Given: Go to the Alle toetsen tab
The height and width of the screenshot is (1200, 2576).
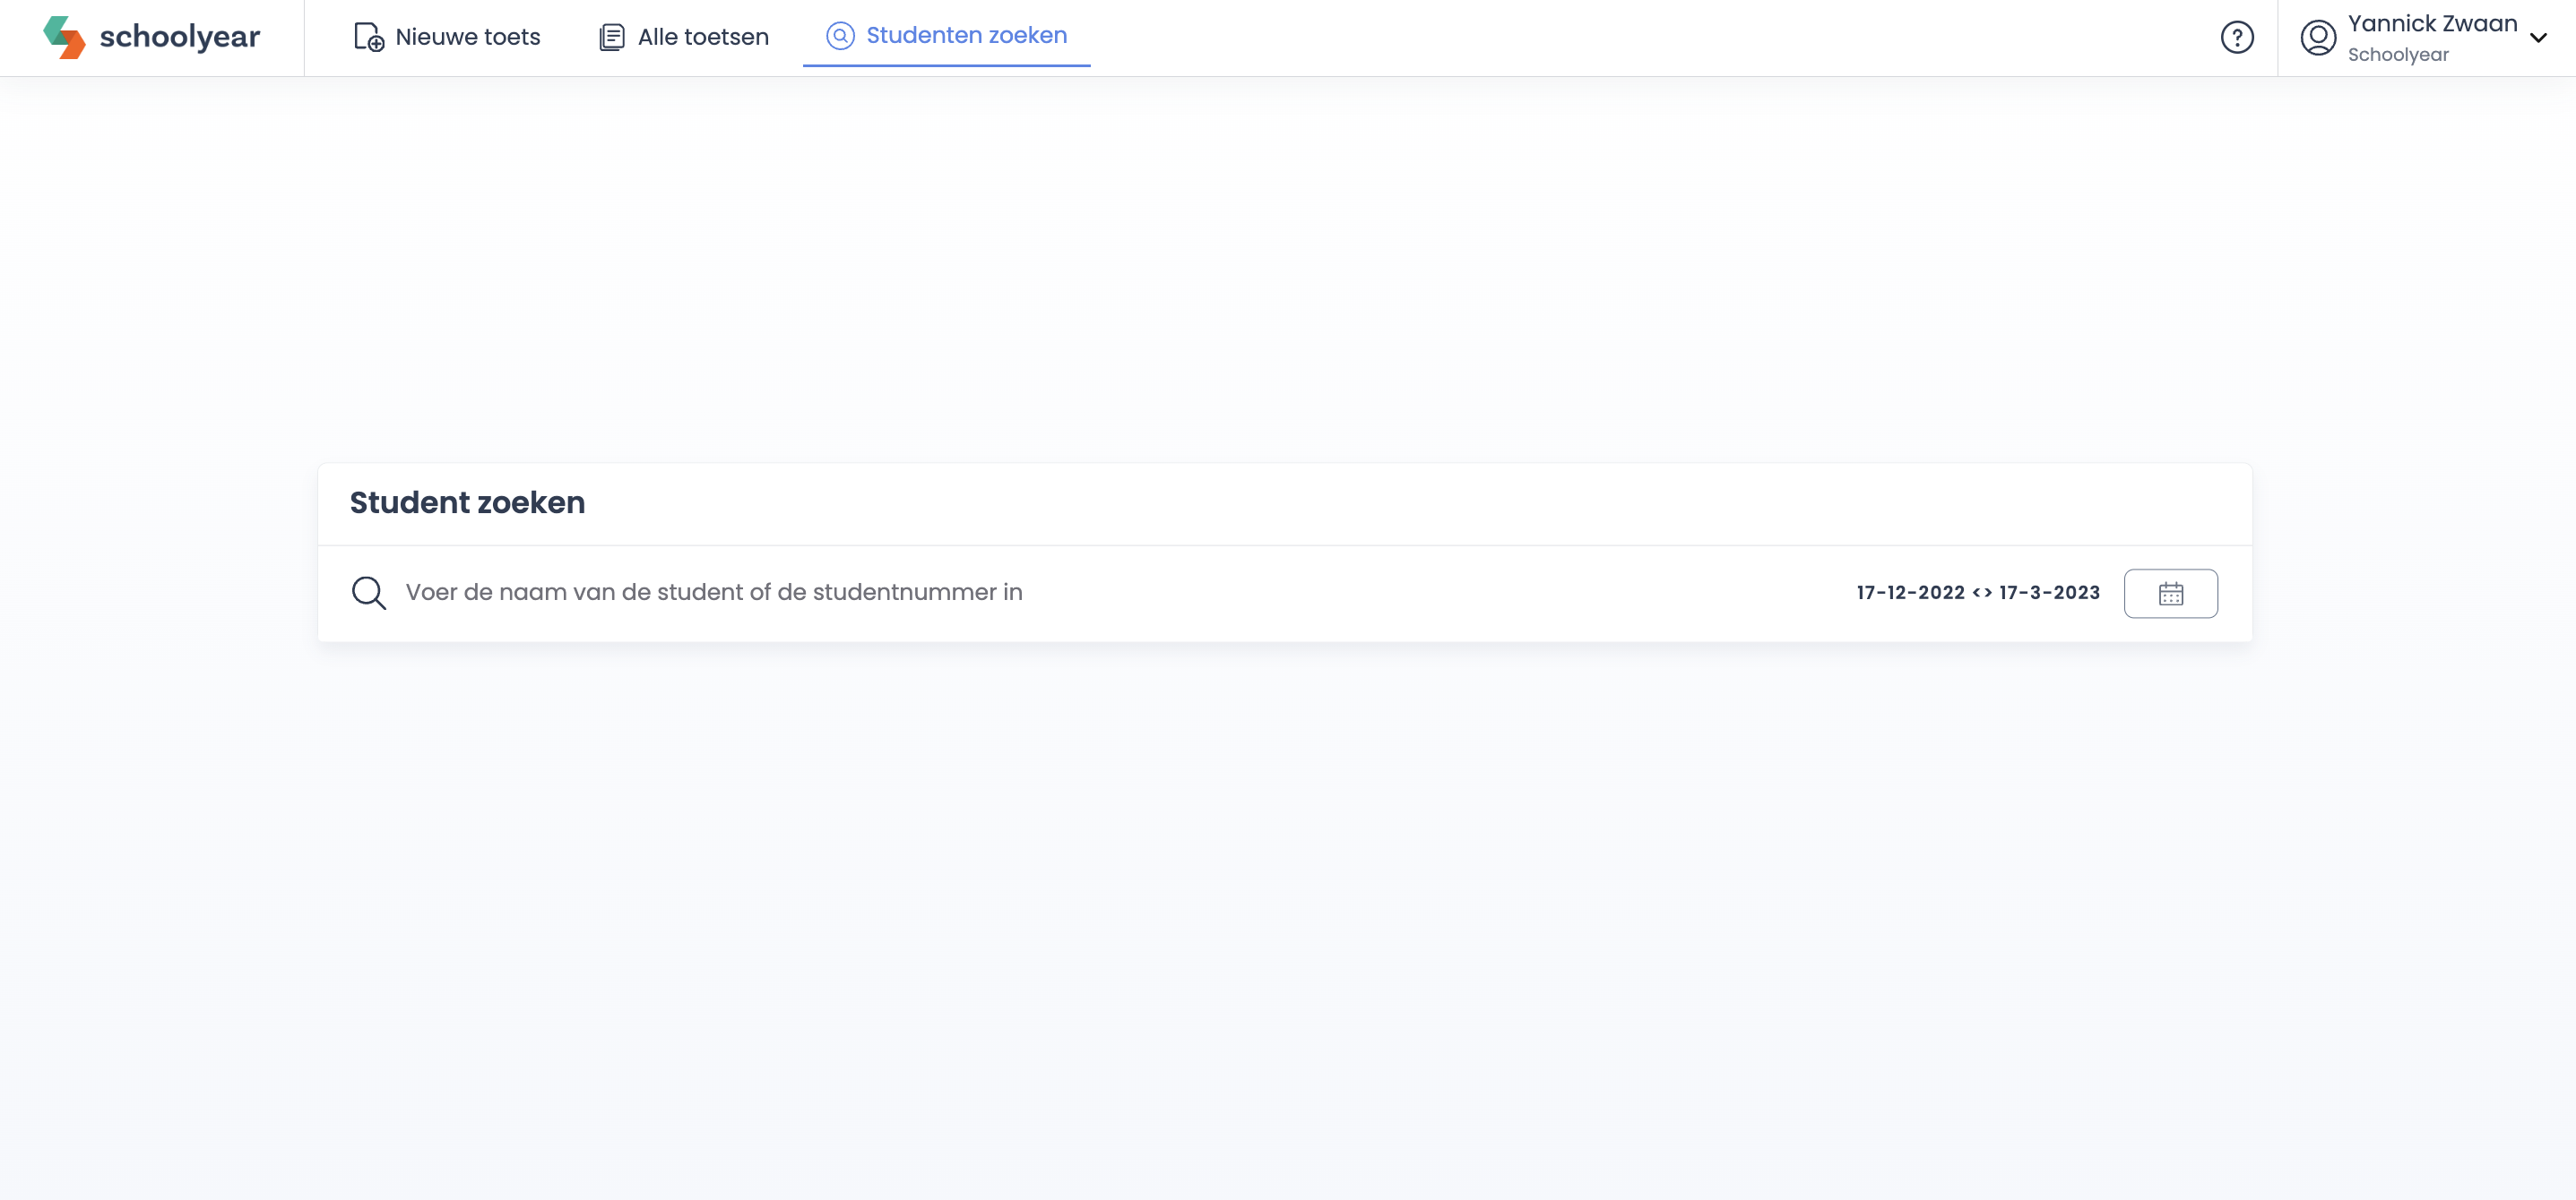Looking at the screenshot, I should pos(684,37).
